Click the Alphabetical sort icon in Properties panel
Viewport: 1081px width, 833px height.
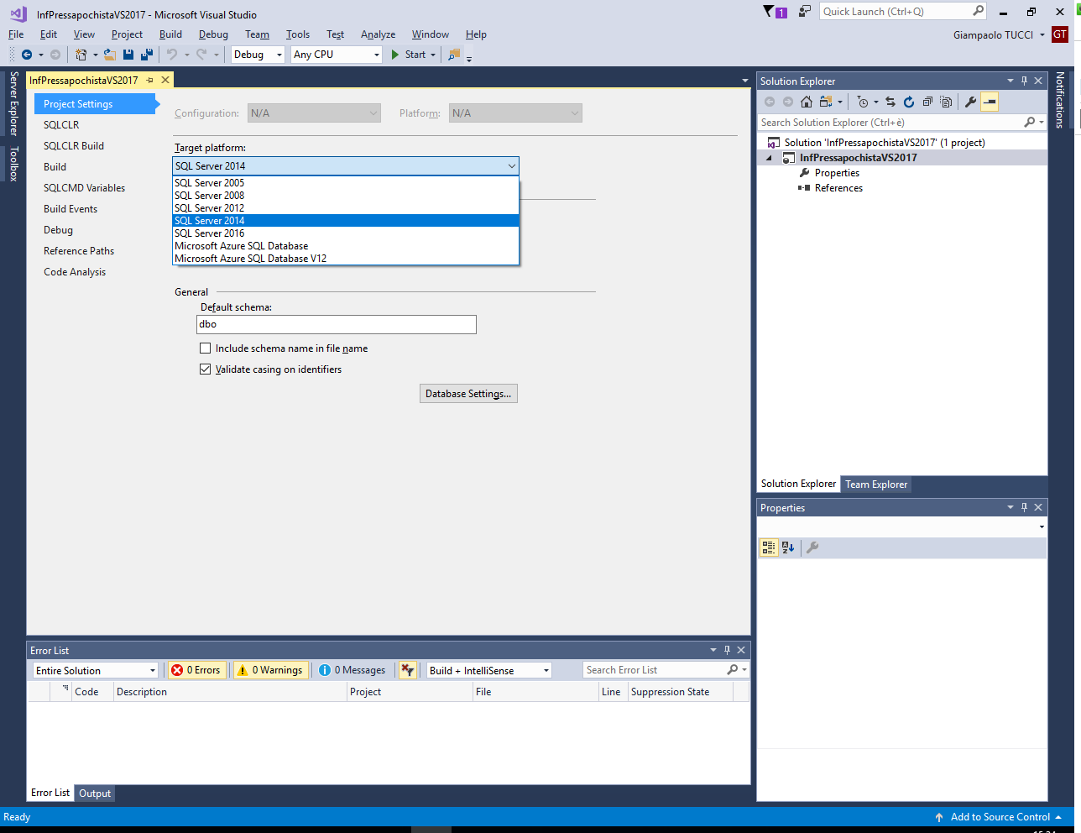tap(788, 547)
